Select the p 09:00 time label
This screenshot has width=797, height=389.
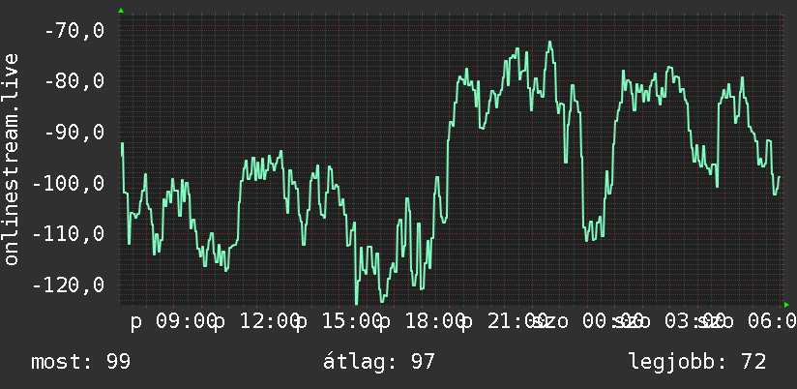click(x=174, y=322)
